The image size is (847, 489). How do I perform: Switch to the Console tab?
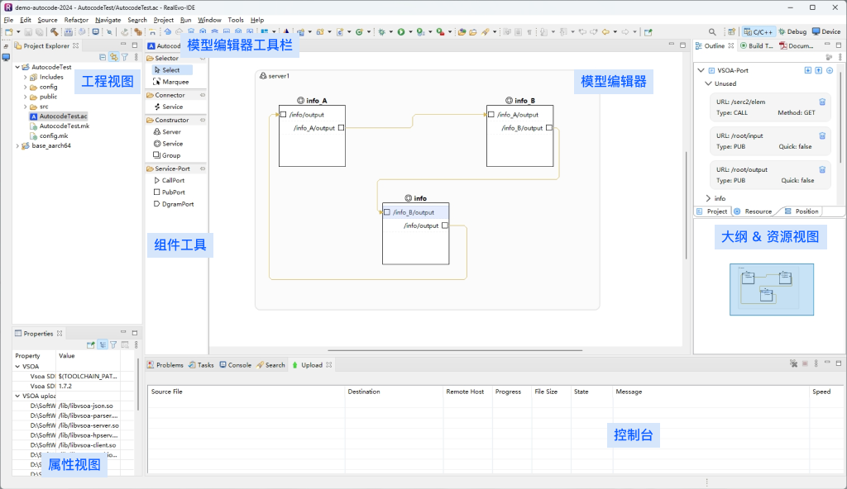(235, 365)
